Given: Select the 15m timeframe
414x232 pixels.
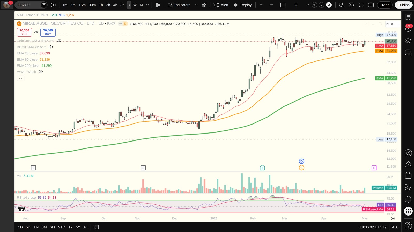Looking at the screenshot, I should coord(82,5).
